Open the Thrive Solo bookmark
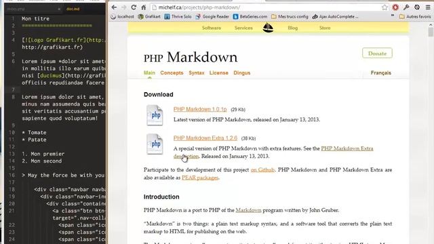The image size is (434, 244). click(178, 16)
